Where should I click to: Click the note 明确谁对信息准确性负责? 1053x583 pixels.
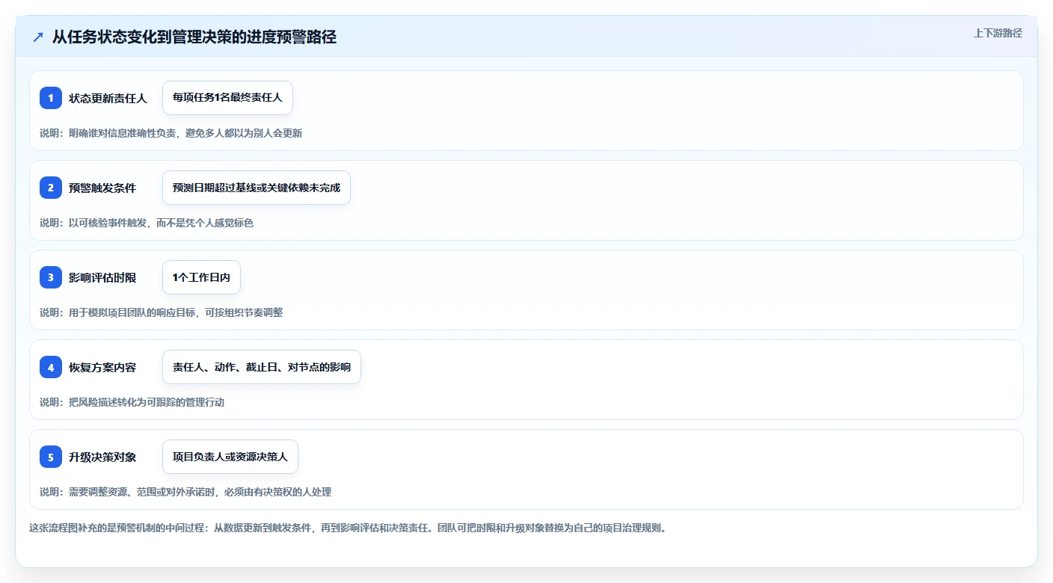tap(171, 133)
